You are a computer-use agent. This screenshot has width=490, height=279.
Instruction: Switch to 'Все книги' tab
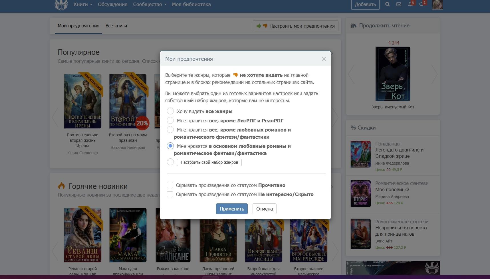click(x=116, y=26)
